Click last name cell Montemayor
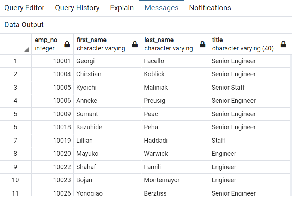Screen dimensions: 292x197 [x=175, y=180]
